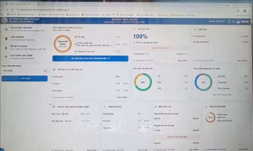
Task: Click the list icon beside Tiến độ thực hiện giáo án
Action: [54, 70]
